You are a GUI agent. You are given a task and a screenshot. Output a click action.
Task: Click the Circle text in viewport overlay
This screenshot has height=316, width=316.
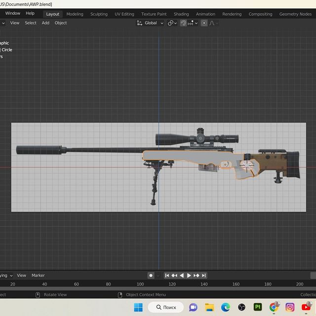pos(7,50)
